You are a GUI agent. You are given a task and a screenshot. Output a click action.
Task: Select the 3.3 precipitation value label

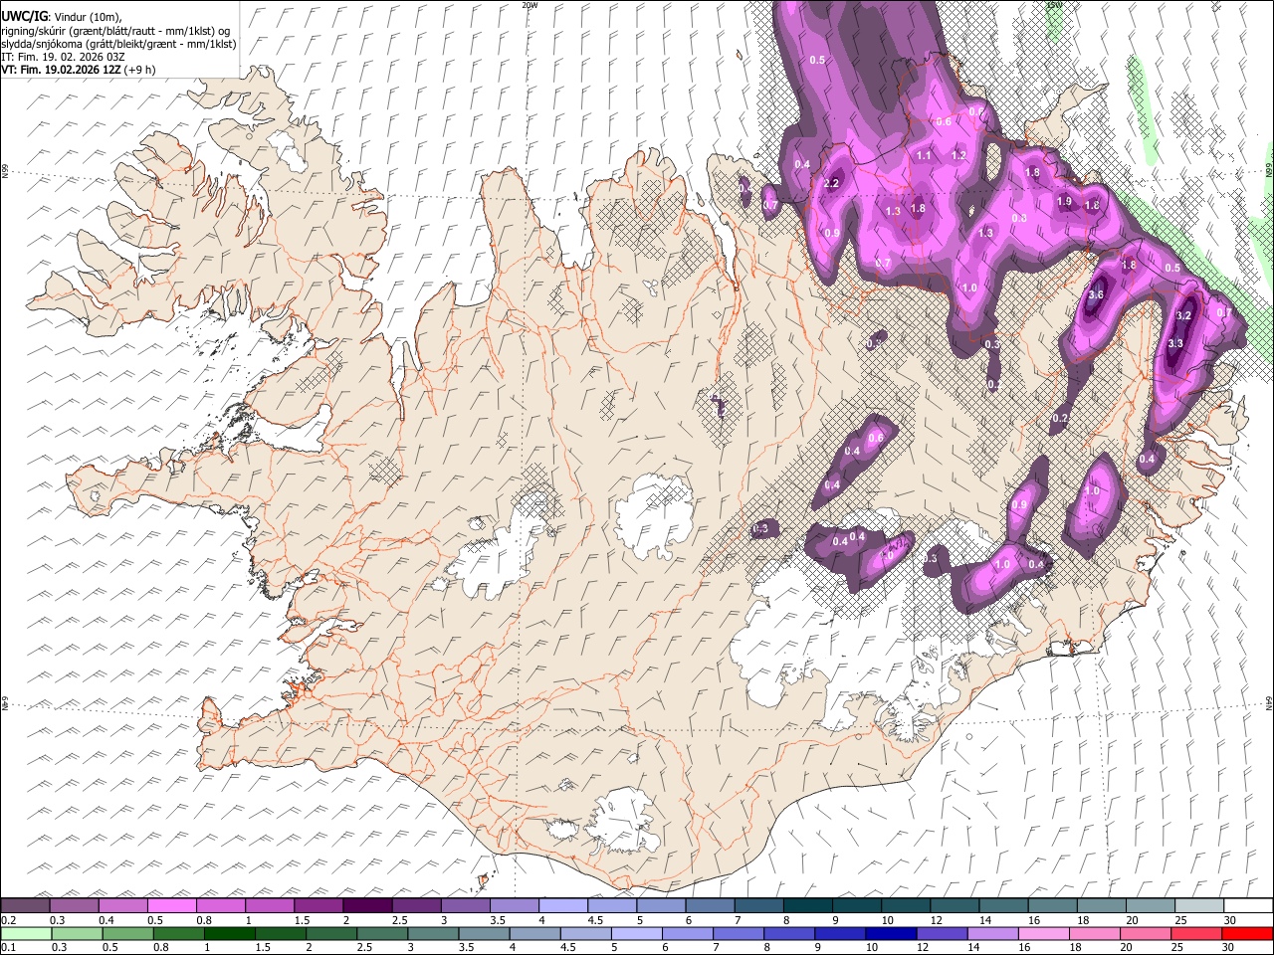coord(1175,344)
